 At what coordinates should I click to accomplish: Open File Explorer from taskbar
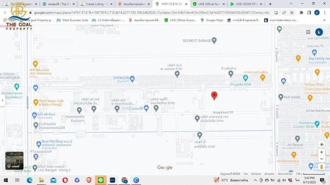tap(42, 180)
